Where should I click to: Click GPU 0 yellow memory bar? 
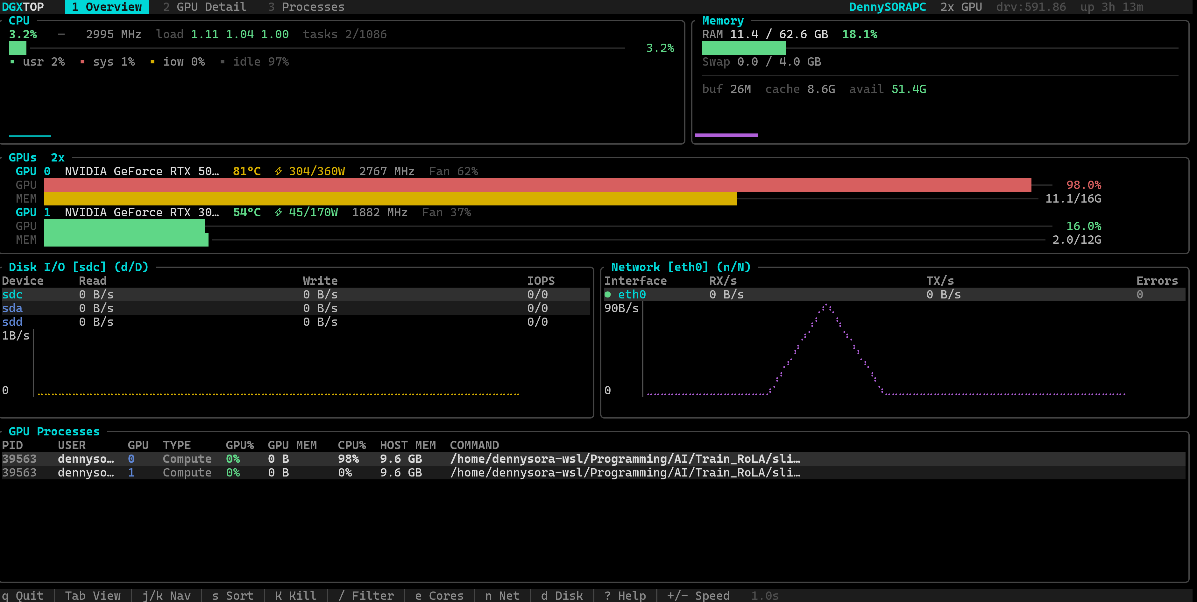[x=390, y=198]
